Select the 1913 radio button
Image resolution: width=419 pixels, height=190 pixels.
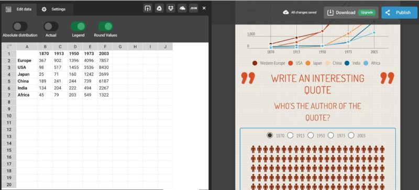[x=290, y=135]
